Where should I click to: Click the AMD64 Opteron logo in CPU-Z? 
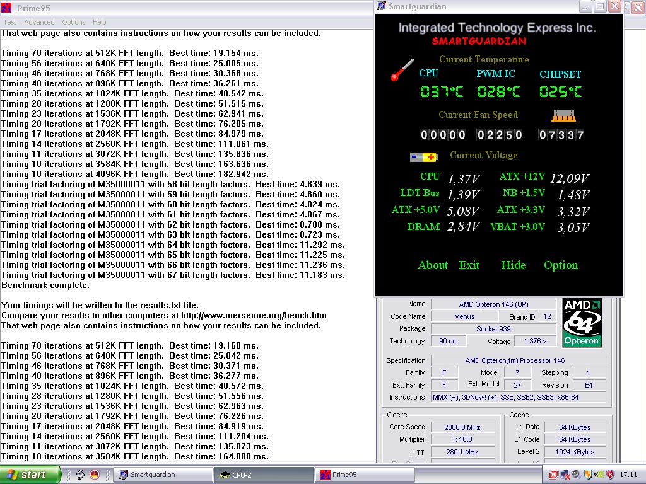point(582,323)
